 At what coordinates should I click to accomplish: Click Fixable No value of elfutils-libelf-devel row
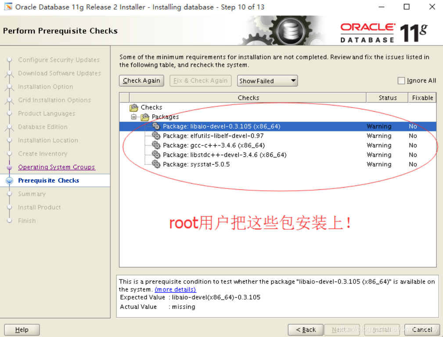click(x=413, y=136)
